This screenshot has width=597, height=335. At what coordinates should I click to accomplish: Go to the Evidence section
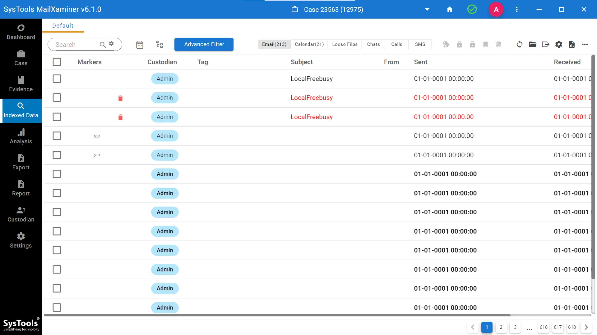pos(21,84)
